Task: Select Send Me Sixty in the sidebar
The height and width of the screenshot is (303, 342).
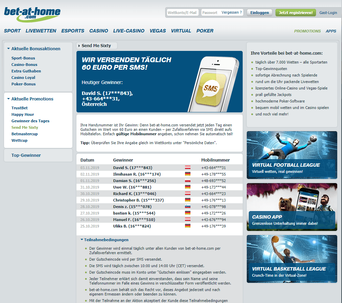Action: pyautogui.click(x=25, y=127)
